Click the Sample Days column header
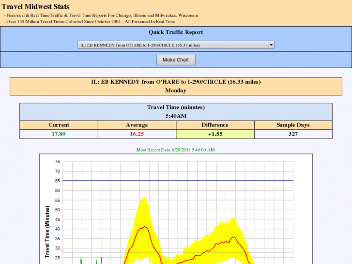Screen dimensions: 352x264 (x=293, y=125)
